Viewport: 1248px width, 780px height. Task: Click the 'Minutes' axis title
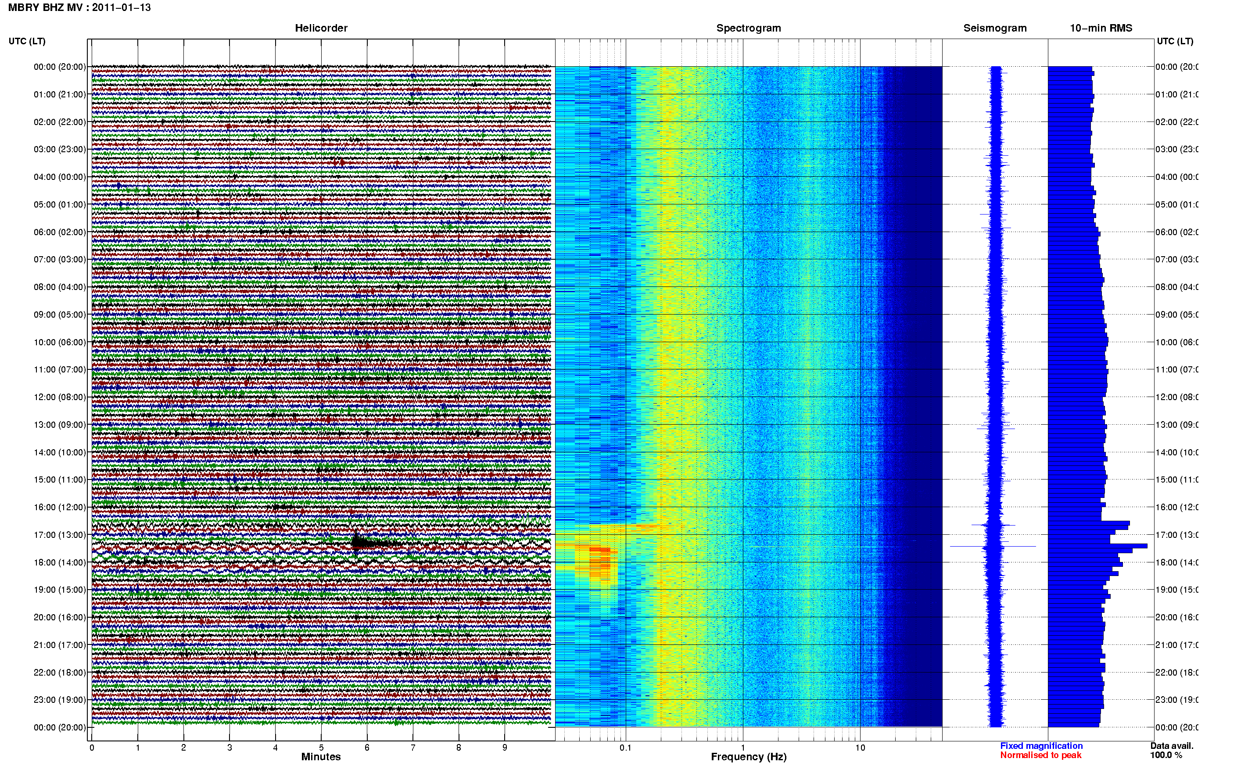(x=321, y=757)
